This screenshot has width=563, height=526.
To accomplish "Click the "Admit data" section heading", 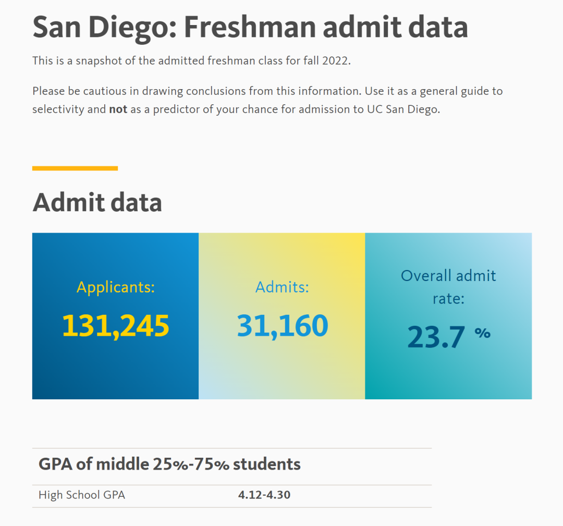I will click(x=97, y=203).
